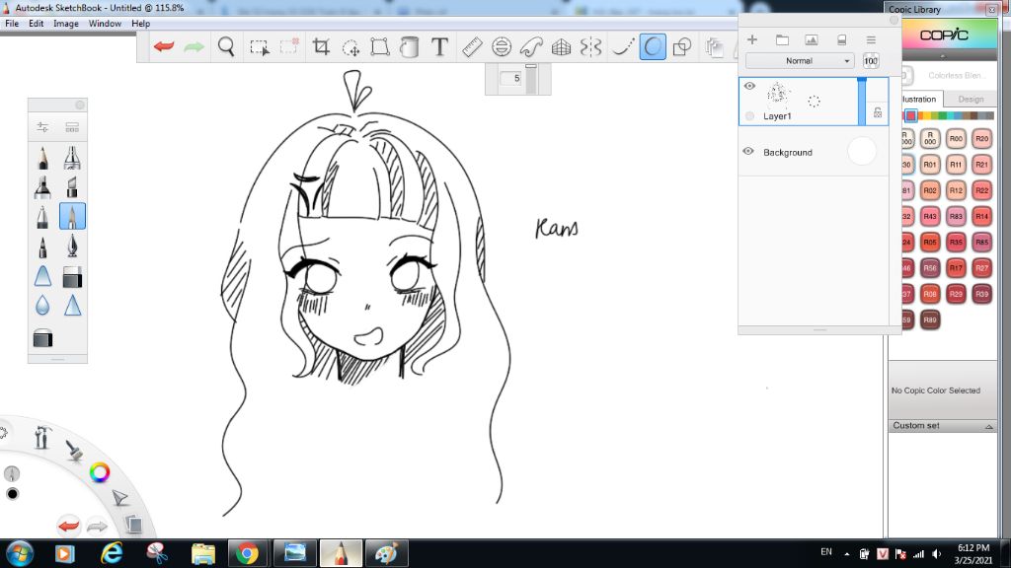This screenshot has height=568, width=1011.
Task: Collapse the Custom set section
Action: pyautogui.click(x=988, y=426)
